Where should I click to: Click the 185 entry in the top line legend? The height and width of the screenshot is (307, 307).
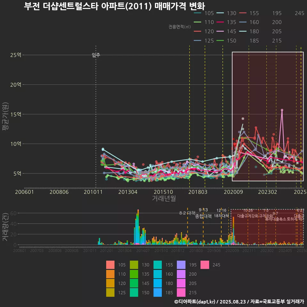click(x=254, y=41)
